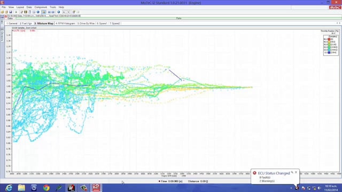Close the ECU Status Changed notification

(296, 172)
